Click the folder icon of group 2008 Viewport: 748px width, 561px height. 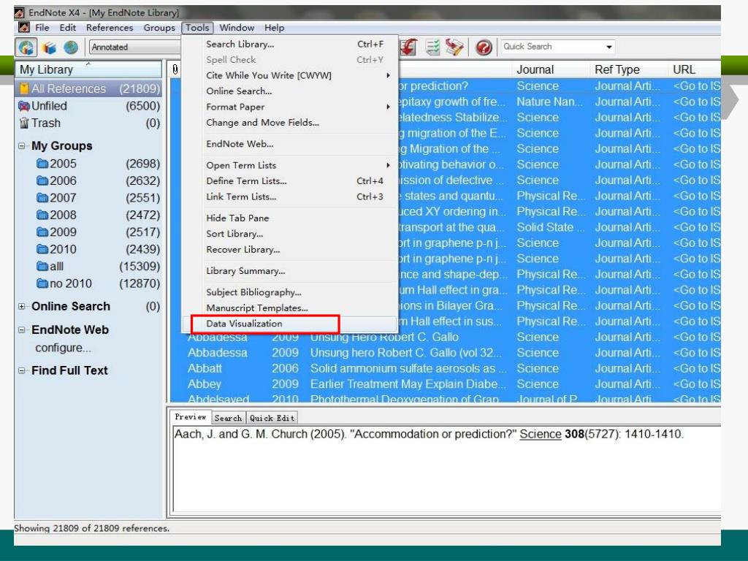(x=42, y=215)
